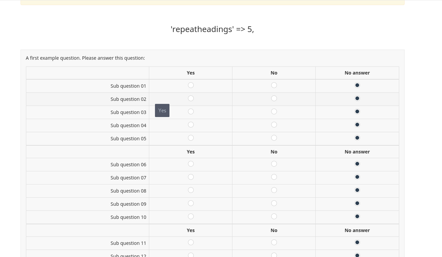The image size is (442, 257).
Task: Click the Sub question 08 row label
Action: point(128,191)
